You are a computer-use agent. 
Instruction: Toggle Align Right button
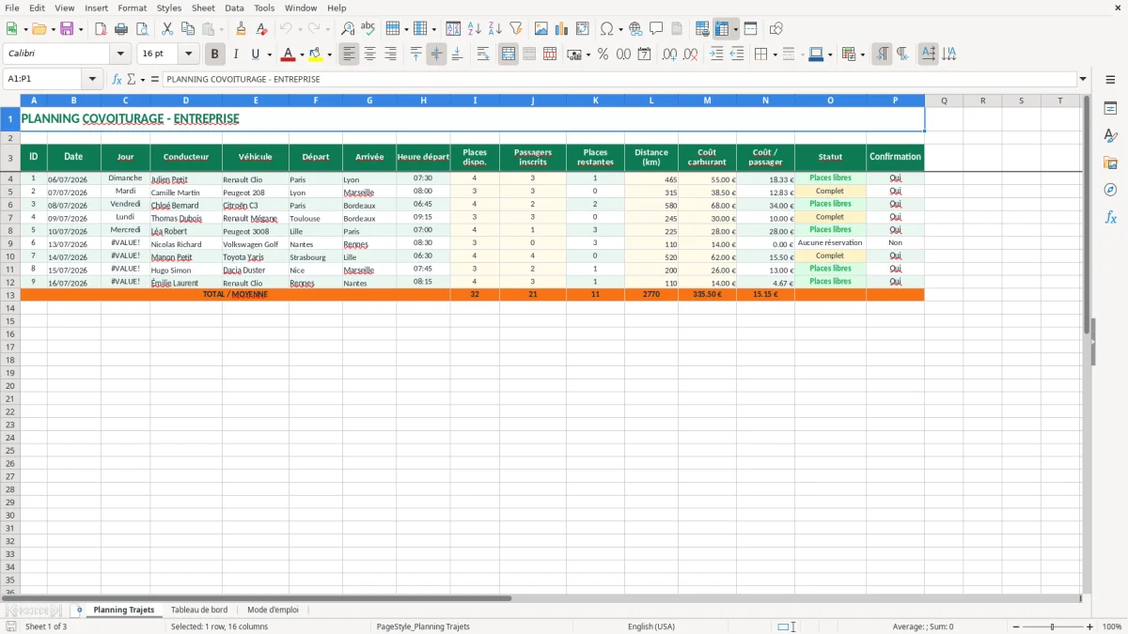pyautogui.click(x=390, y=54)
